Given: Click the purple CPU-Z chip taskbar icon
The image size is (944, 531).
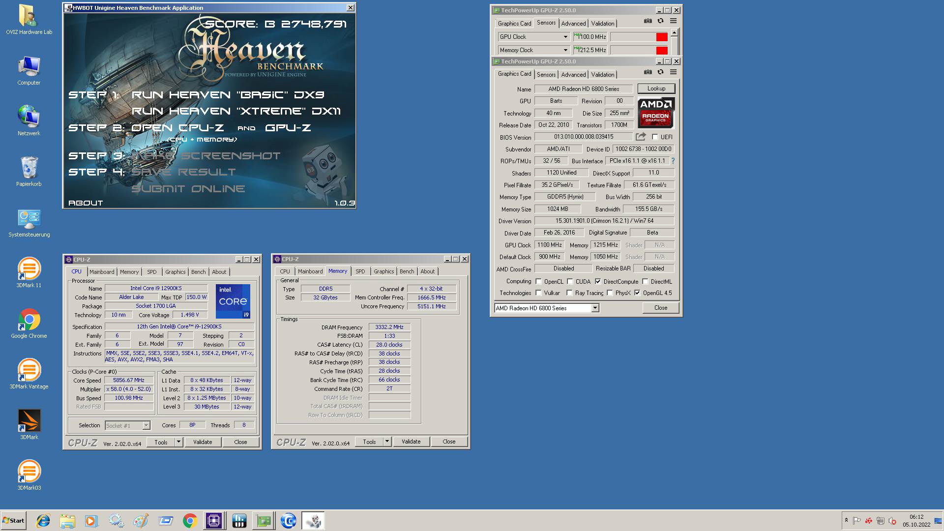Looking at the screenshot, I should [x=214, y=521].
